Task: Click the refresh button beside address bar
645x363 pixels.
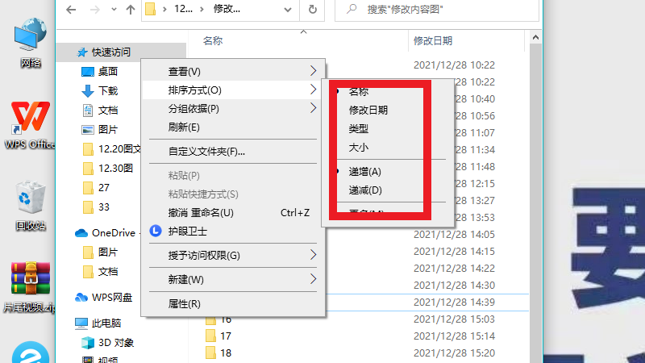Action: 312,10
